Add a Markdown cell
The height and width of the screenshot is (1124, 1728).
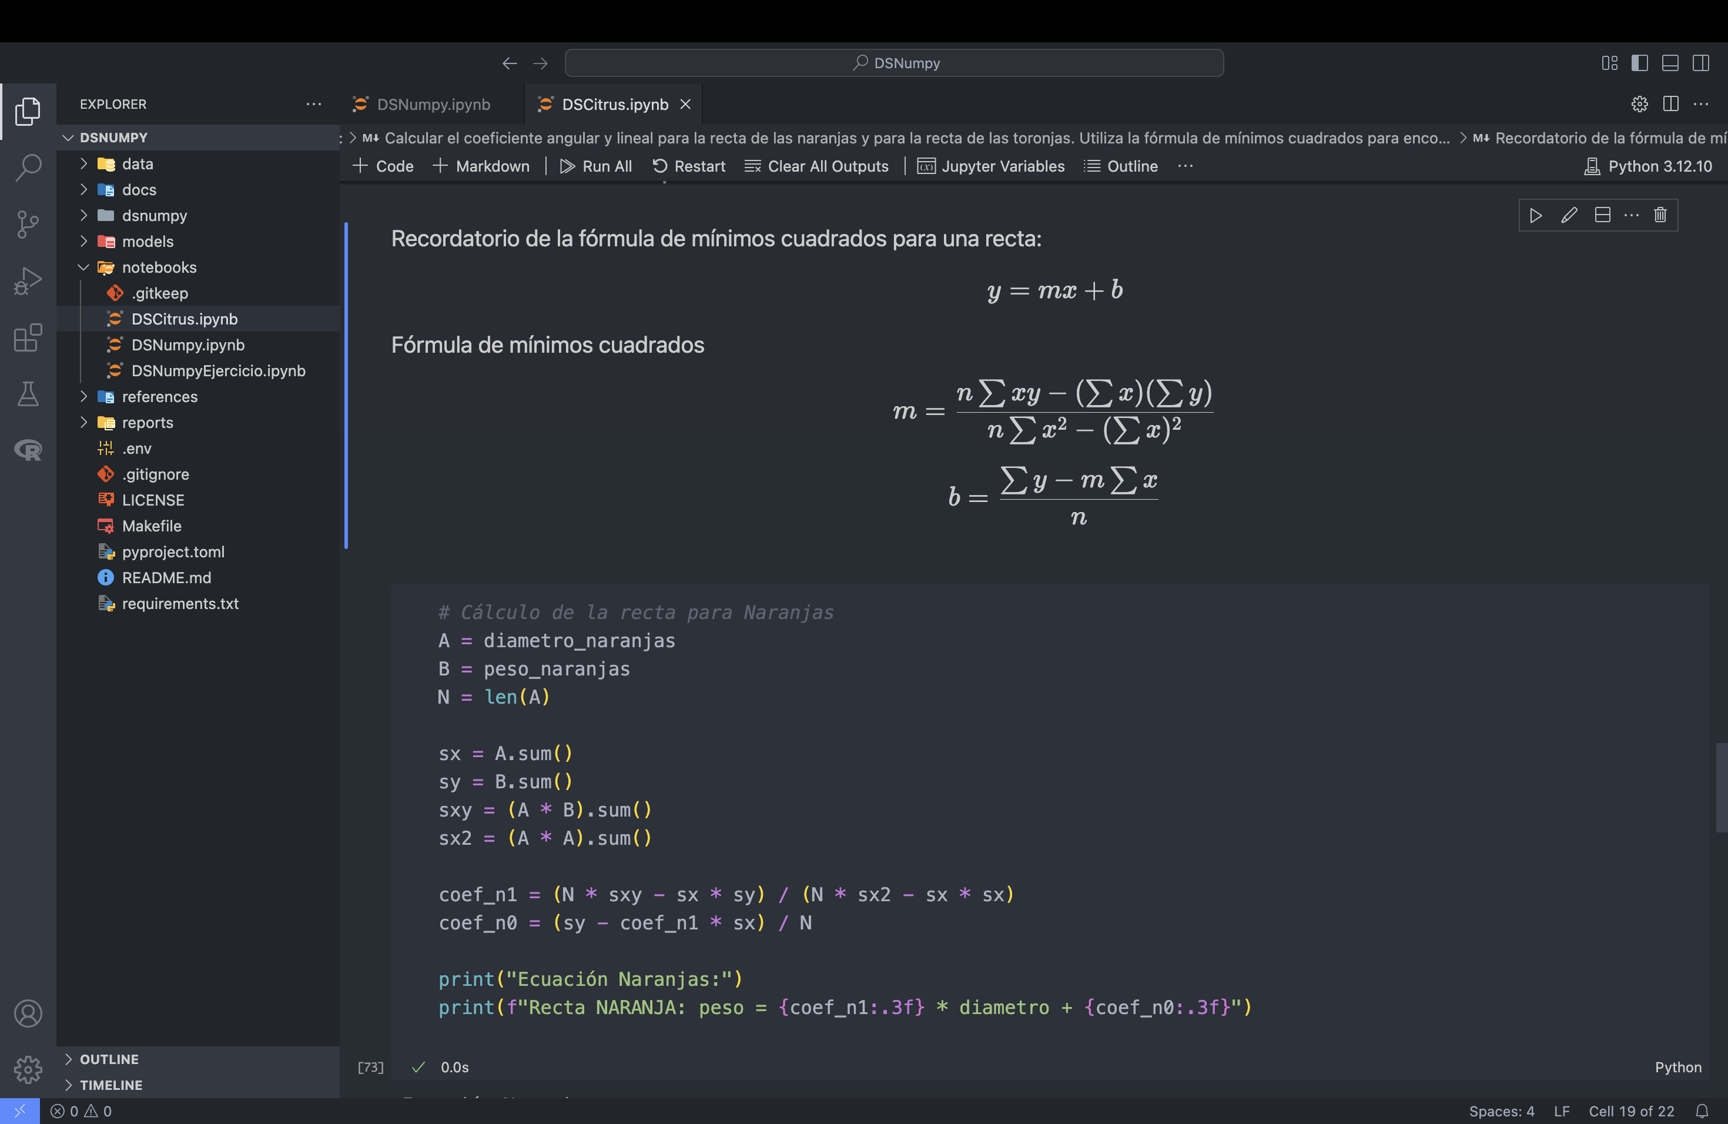(x=481, y=166)
